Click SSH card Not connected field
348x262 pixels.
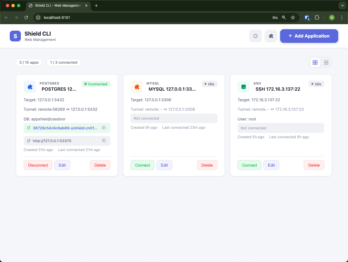(281, 128)
